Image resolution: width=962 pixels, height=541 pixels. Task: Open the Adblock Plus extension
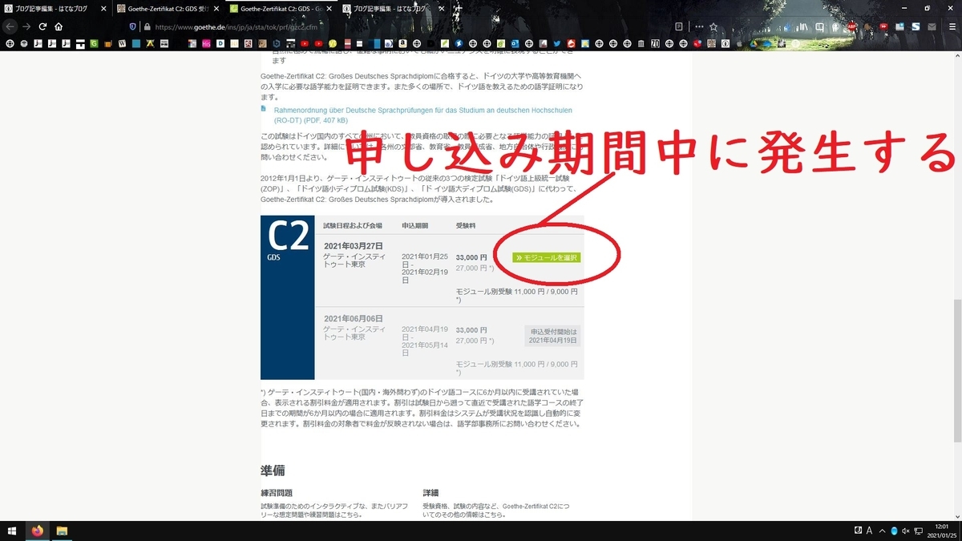(x=852, y=26)
